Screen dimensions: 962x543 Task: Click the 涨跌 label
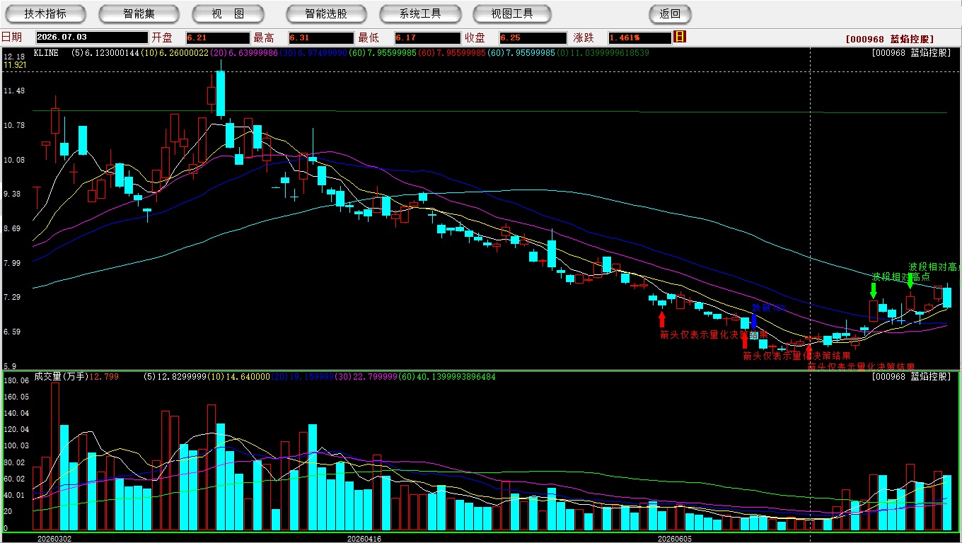[584, 37]
